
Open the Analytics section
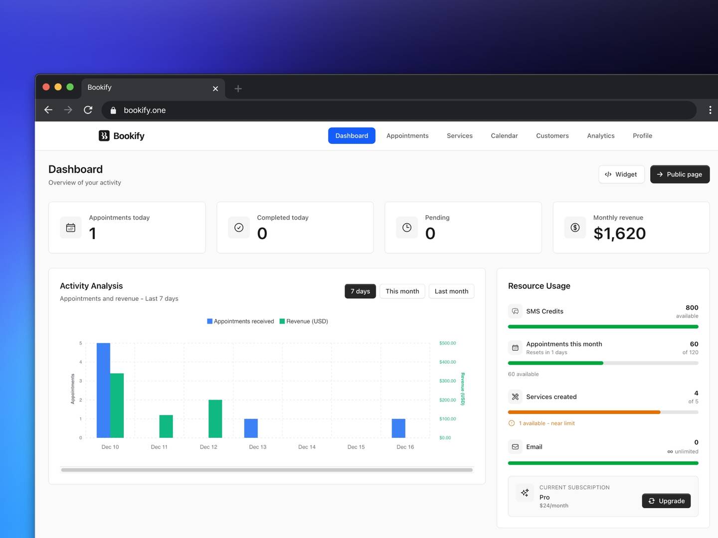coord(600,135)
